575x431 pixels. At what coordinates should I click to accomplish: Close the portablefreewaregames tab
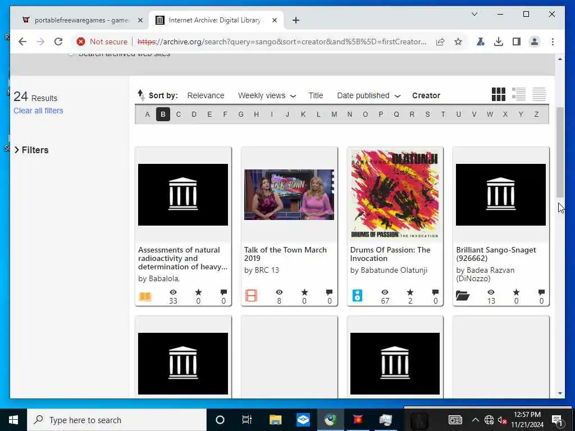(x=140, y=20)
